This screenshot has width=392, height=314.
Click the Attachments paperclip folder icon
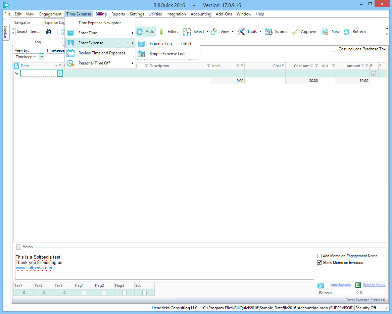[x=321, y=285]
